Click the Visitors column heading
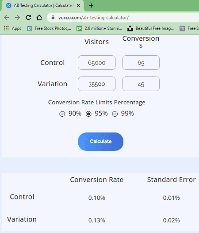The width and height of the screenshot is (199, 233). point(96,42)
